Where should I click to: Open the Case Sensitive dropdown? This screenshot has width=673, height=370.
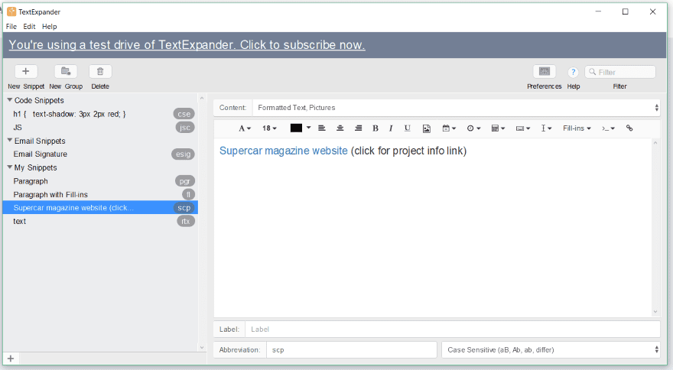click(550, 349)
